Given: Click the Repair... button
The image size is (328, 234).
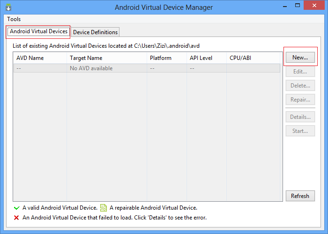Looking at the screenshot, I should click(x=300, y=100).
